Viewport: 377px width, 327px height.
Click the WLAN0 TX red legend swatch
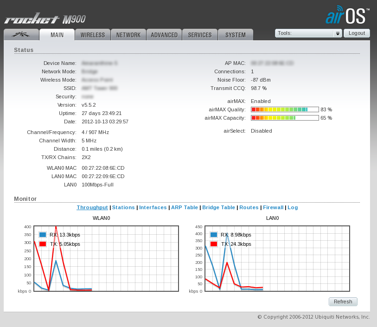(x=43, y=244)
